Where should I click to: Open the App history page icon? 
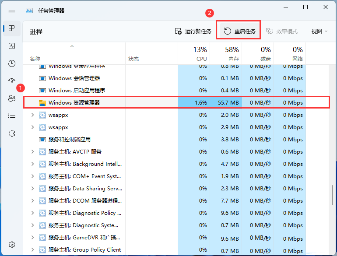point(12,63)
